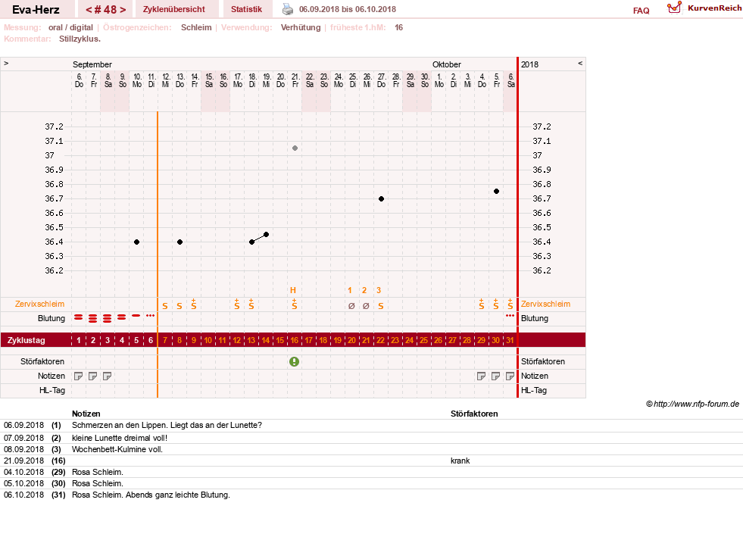Open the note icon for cycle day 29

coord(482,376)
